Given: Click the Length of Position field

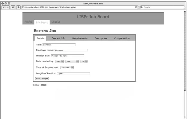Looking at the screenshot, I should tap(73, 74).
